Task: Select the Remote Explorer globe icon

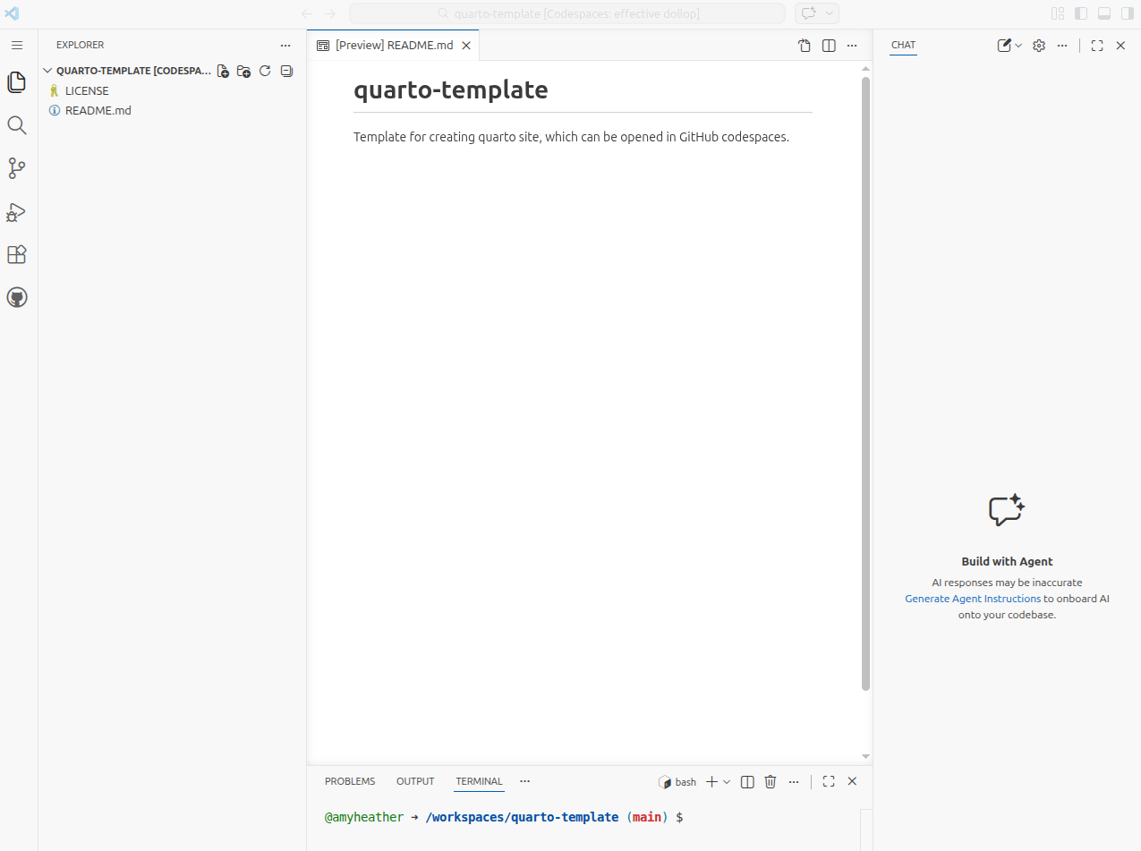Action: [16, 297]
